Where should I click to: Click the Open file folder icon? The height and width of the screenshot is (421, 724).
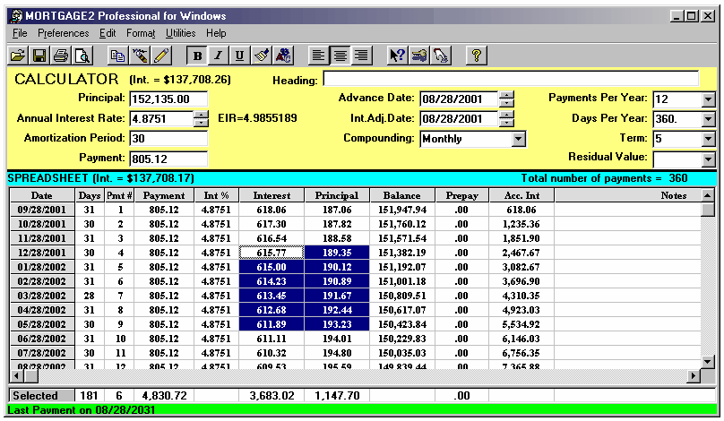18,56
